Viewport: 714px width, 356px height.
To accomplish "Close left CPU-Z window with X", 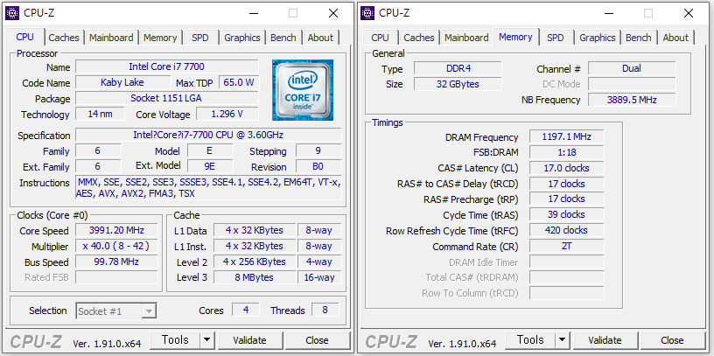I will click(x=333, y=13).
